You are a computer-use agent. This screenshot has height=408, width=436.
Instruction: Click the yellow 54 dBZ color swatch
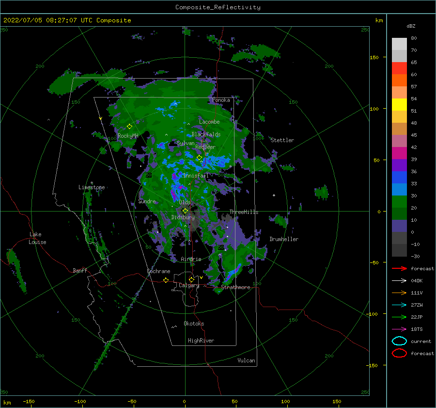click(x=399, y=104)
